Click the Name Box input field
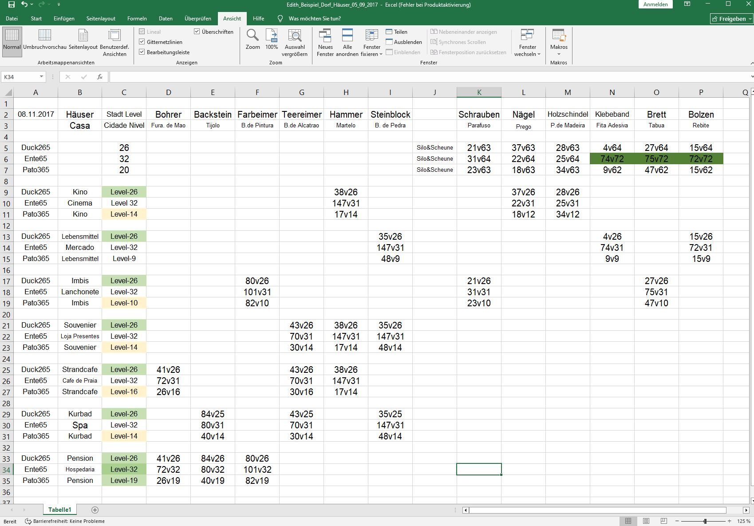Viewport: 754px width, 526px height. [x=20, y=77]
